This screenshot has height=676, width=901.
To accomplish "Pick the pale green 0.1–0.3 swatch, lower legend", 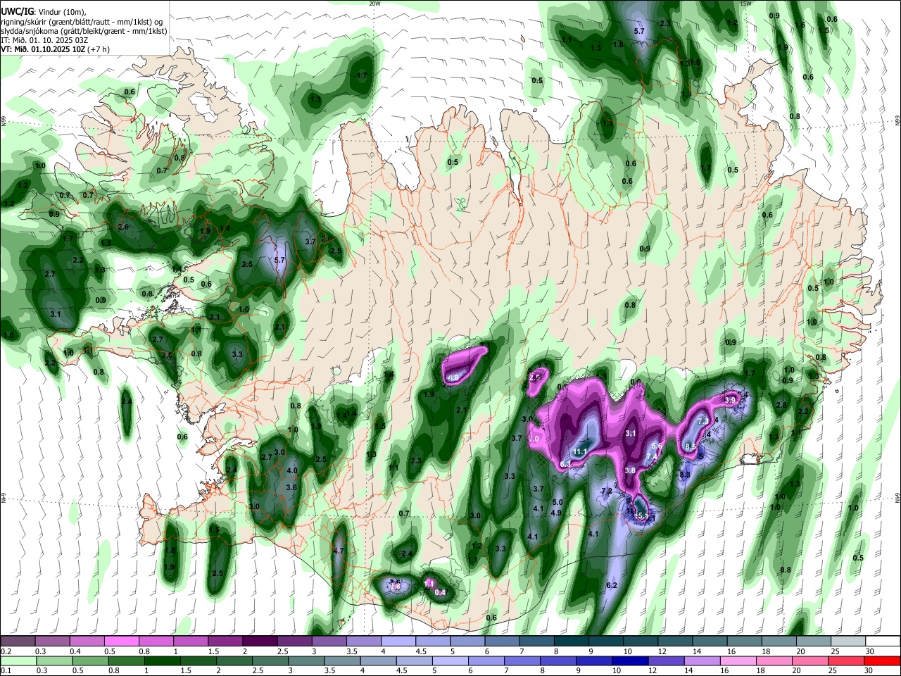I will [18, 661].
